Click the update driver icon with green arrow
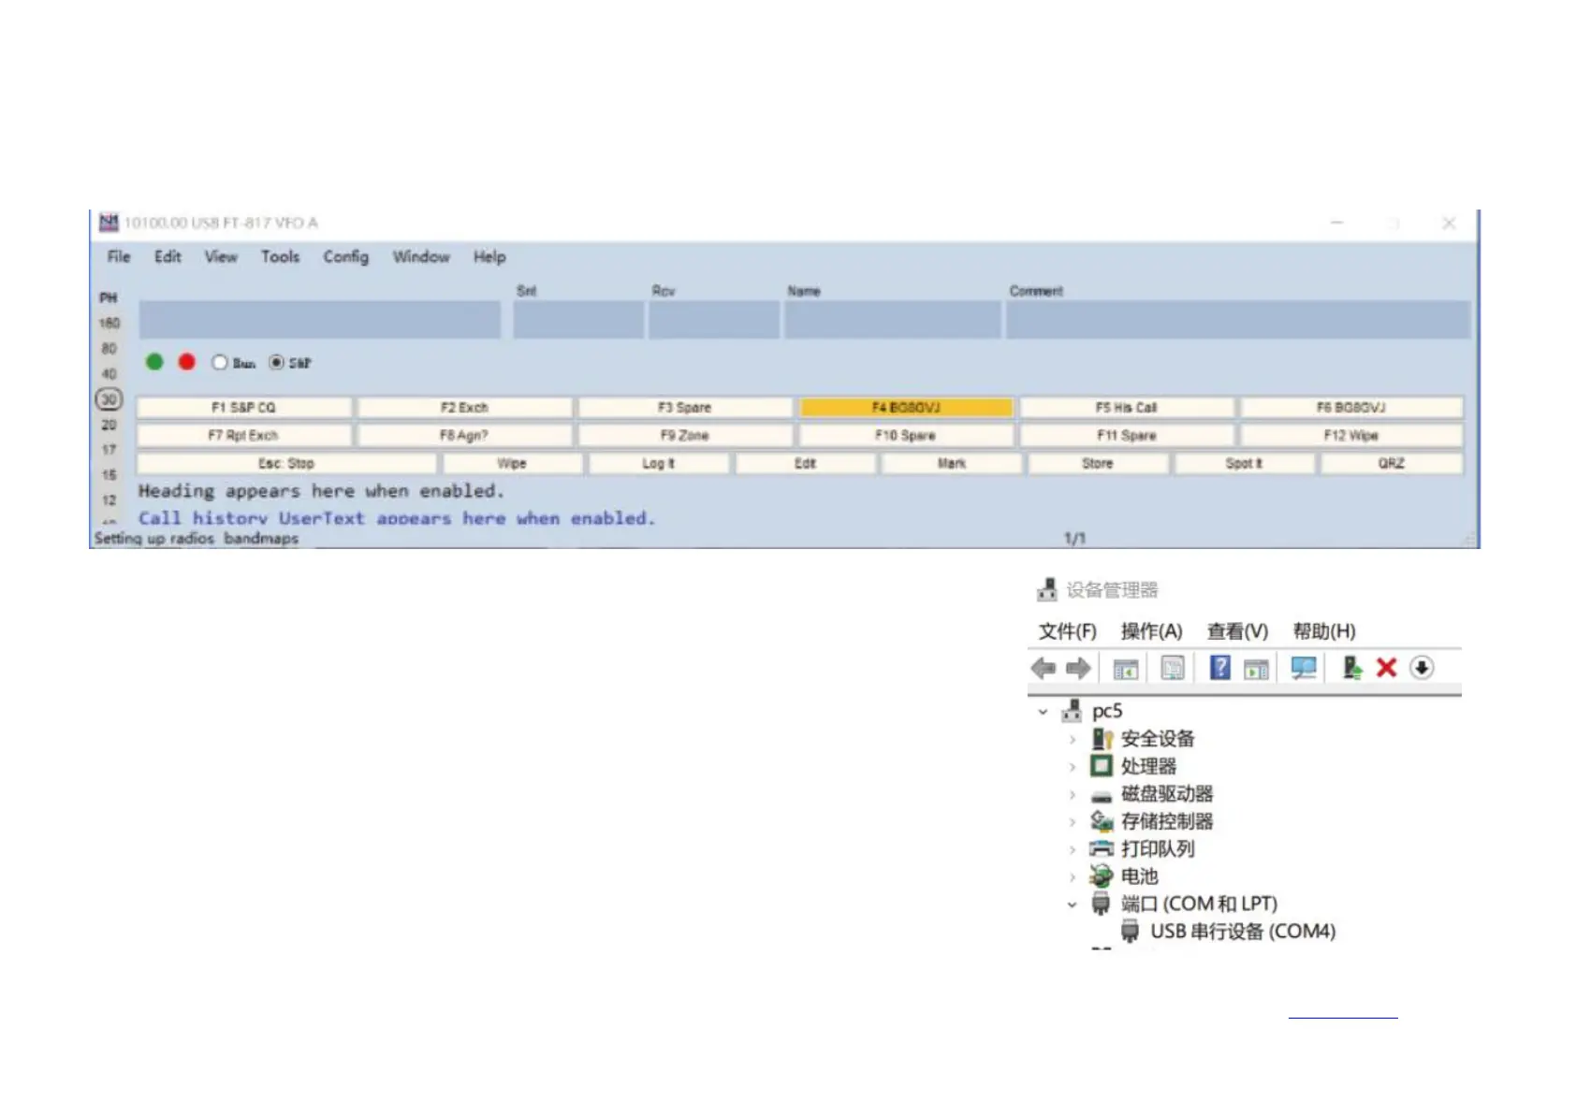Screen dimensions: 1576x1114 1351,668
